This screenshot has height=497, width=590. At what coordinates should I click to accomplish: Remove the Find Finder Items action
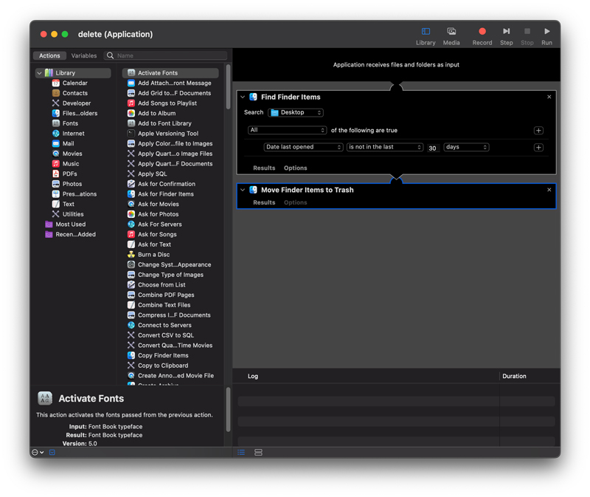(549, 97)
